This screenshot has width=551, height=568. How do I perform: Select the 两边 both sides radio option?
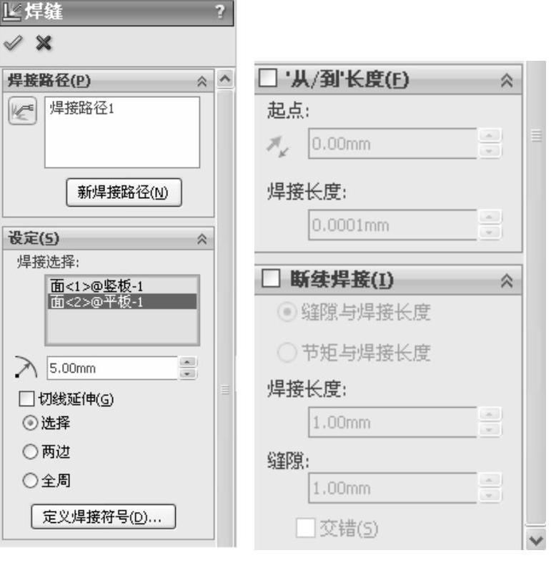click(30, 451)
